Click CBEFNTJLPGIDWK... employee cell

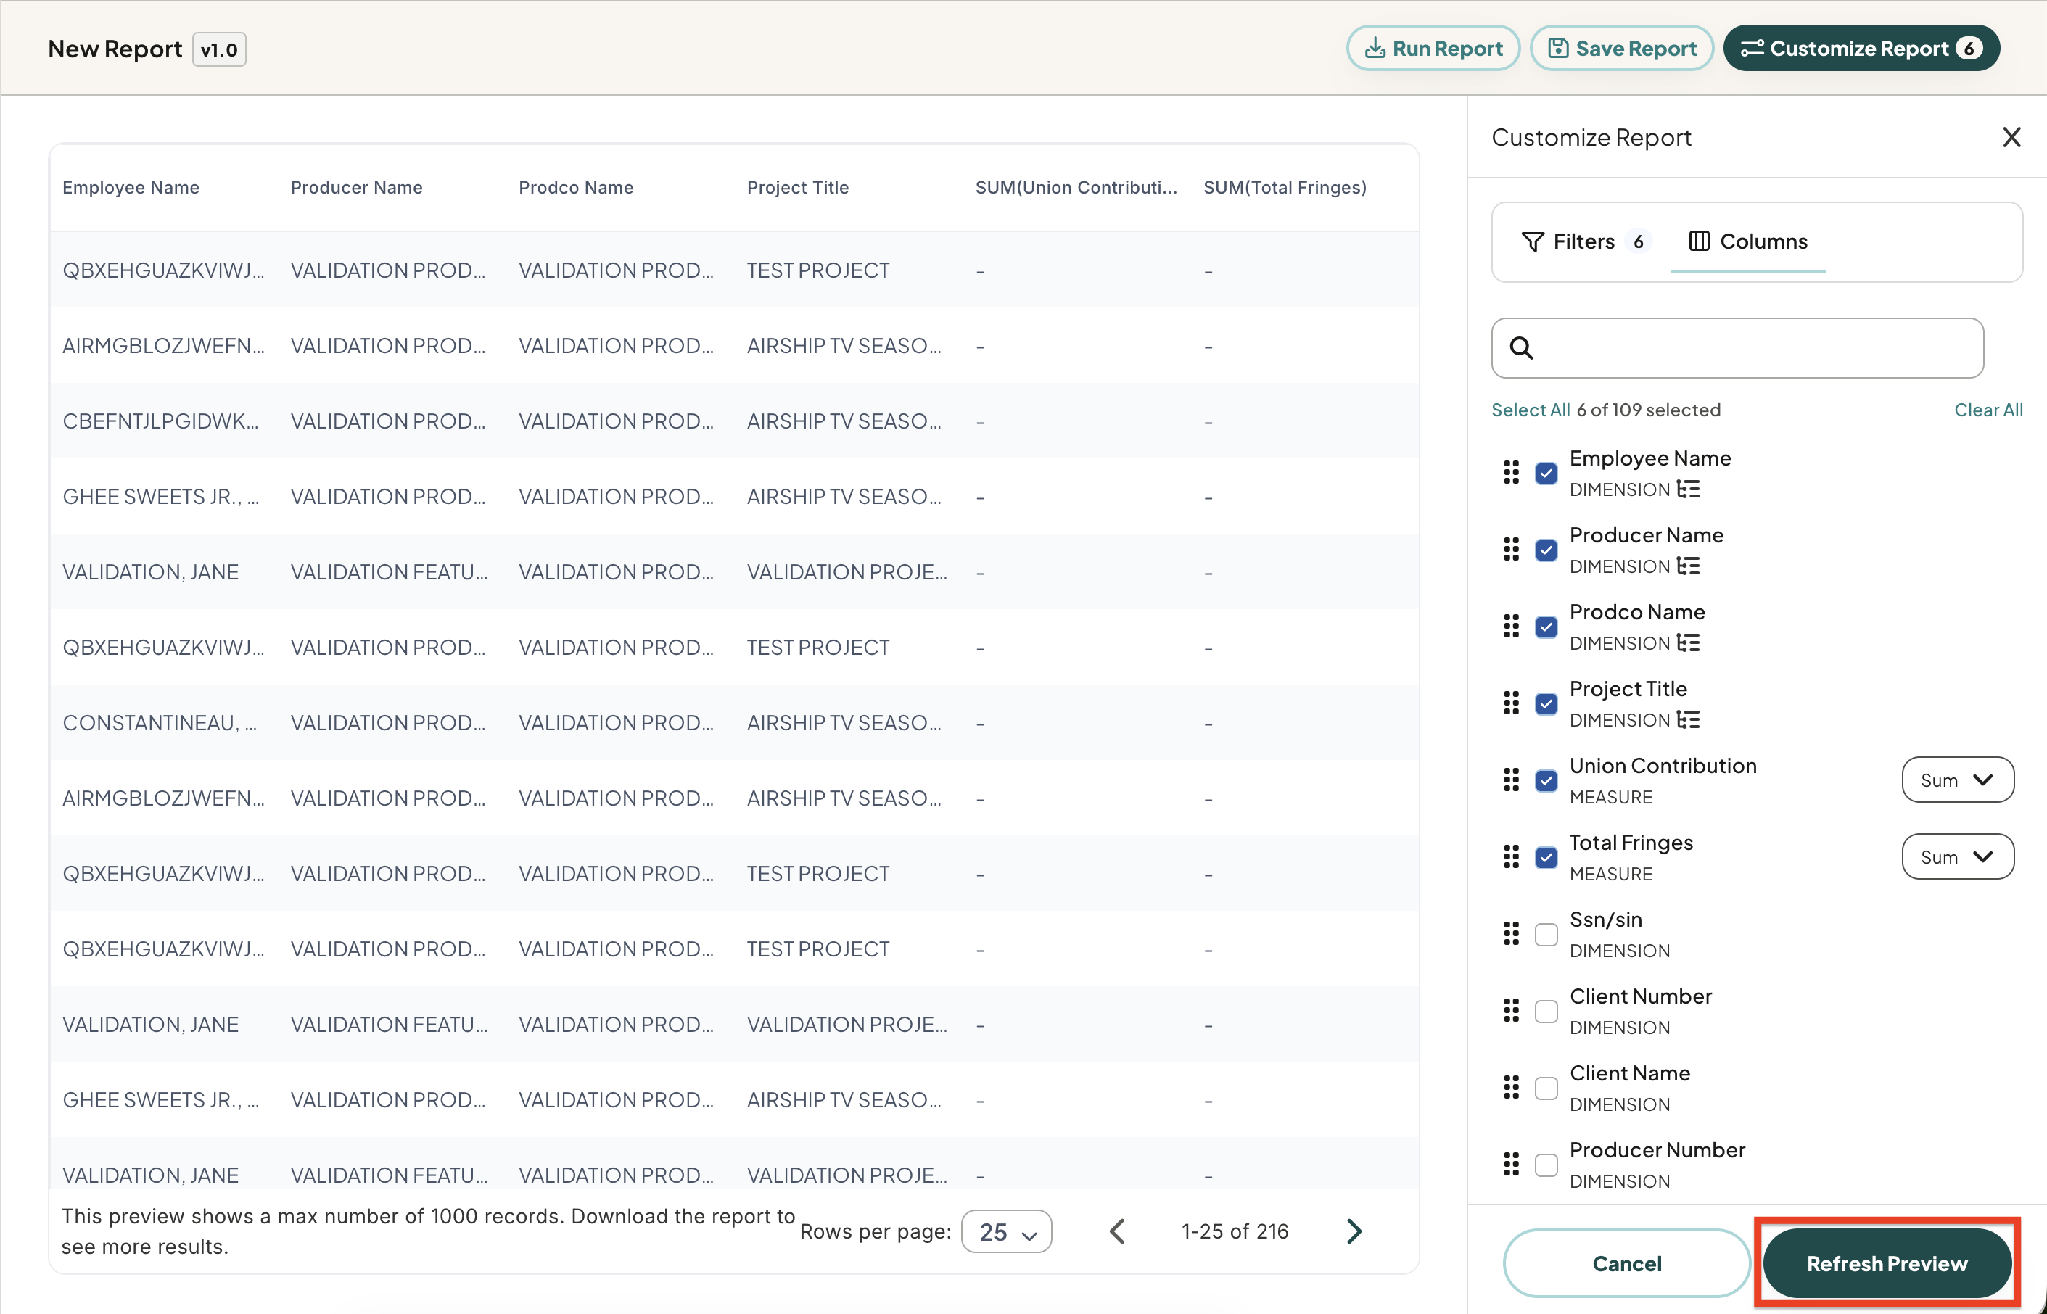160,421
